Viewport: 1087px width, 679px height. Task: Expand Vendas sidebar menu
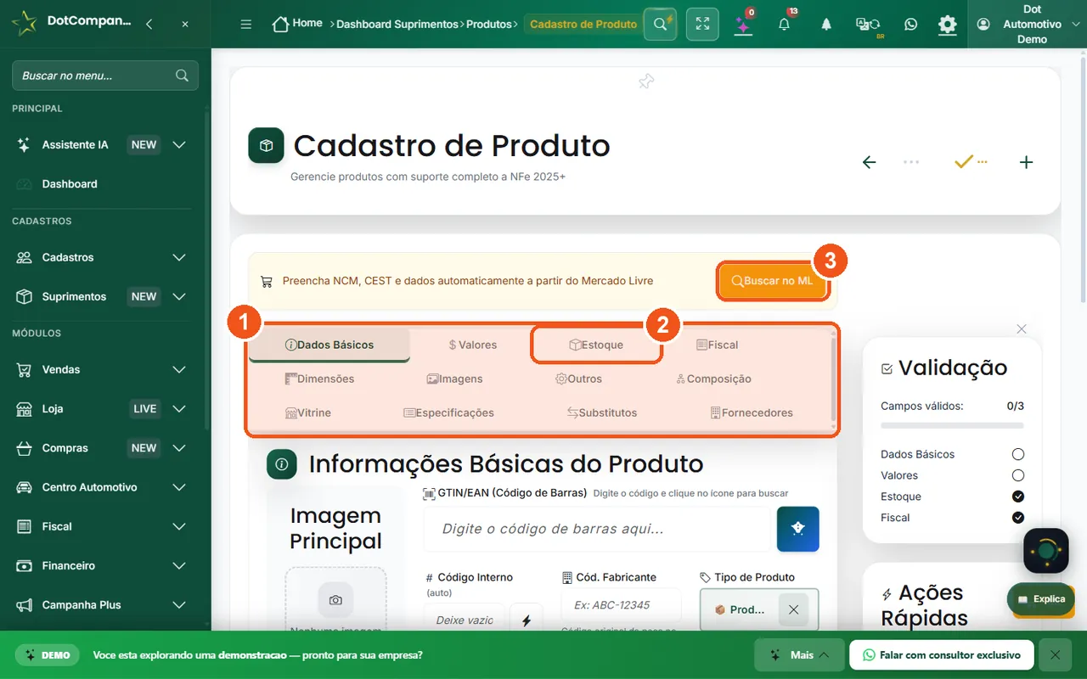coord(102,370)
